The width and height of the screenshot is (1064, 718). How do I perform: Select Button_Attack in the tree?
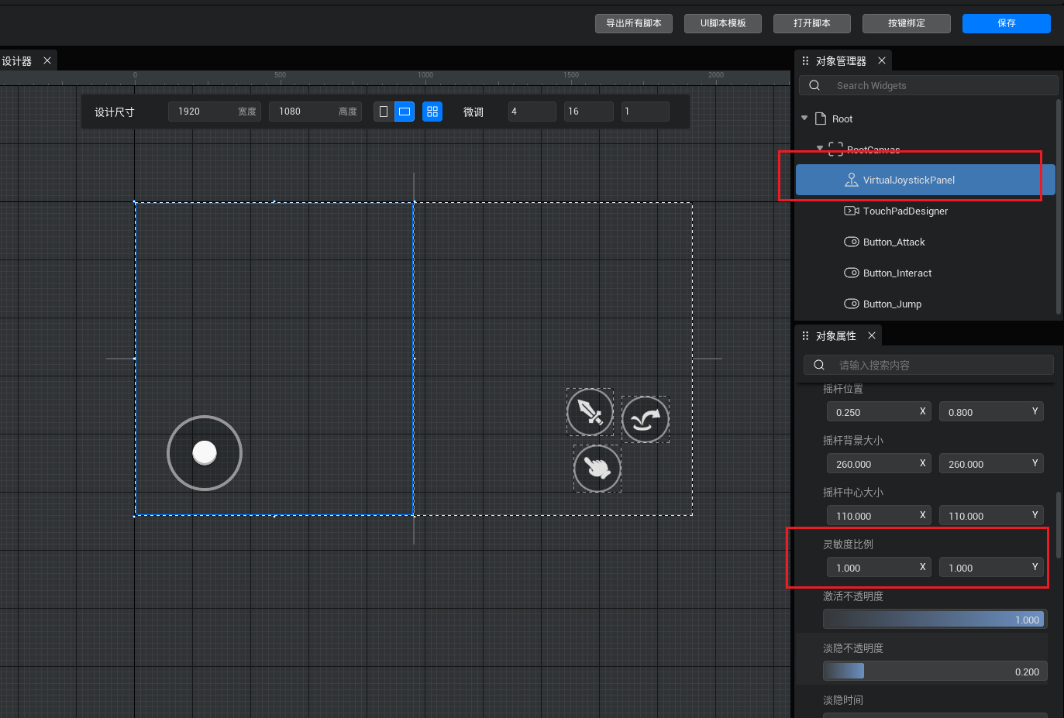[925, 242]
